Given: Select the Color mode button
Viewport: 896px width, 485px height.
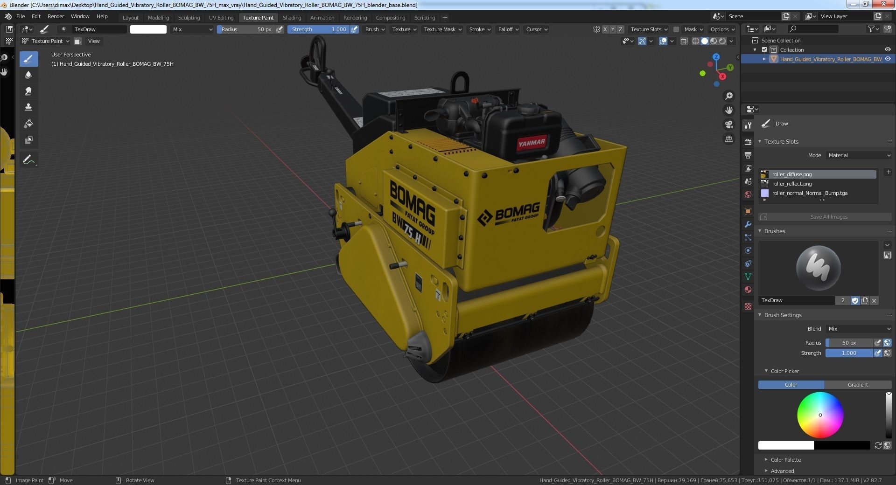Looking at the screenshot, I should (791, 385).
